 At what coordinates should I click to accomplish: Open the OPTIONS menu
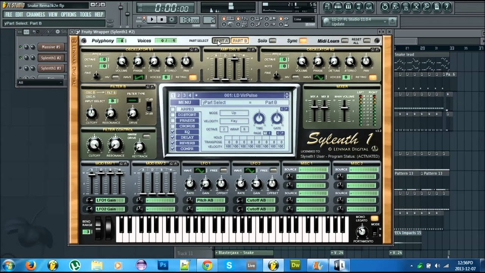tap(69, 14)
